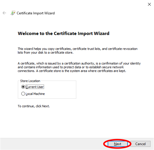
Task: Proceed with the Next button
Action: pos(117,144)
